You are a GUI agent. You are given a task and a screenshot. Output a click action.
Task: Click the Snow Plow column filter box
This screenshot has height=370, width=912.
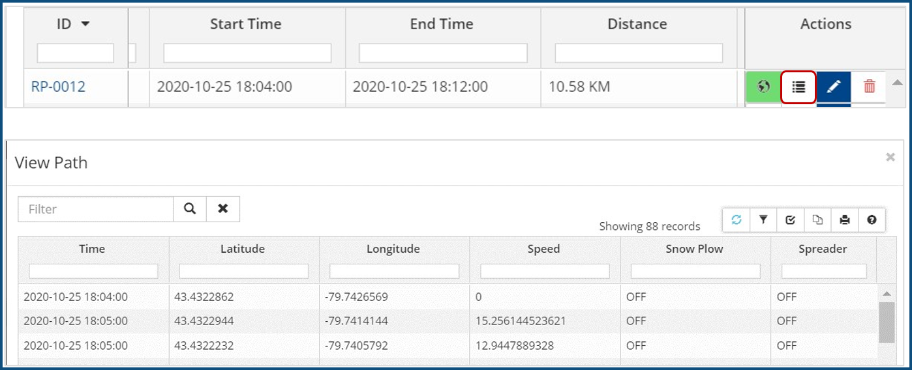[x=695, y=271]
